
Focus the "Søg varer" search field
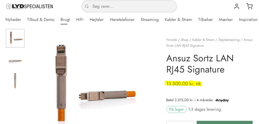click(133, 6)
